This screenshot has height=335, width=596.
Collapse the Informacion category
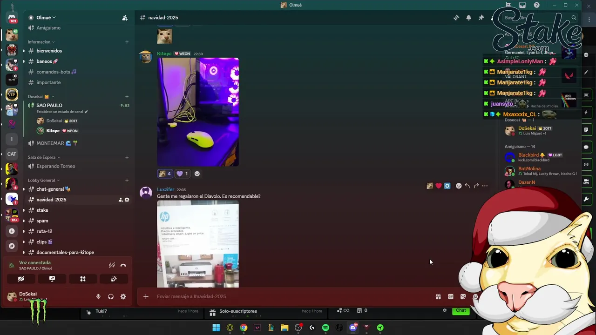[x=41, y=42]
